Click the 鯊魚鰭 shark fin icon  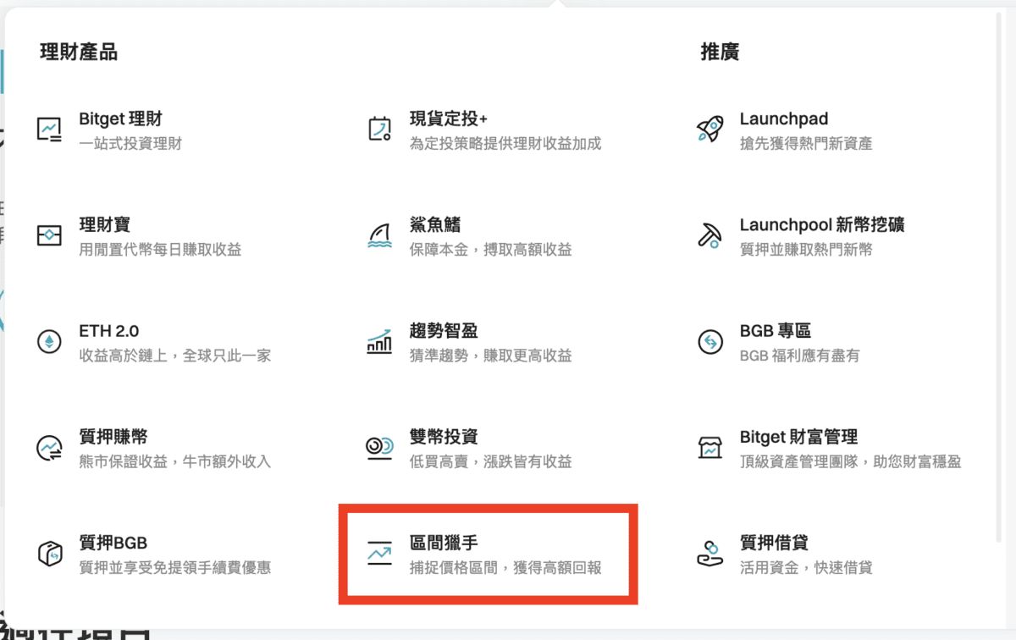pos(379,236)
